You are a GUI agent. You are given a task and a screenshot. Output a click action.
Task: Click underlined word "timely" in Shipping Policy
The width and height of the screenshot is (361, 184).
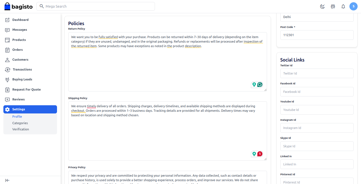pyautogui.click(x=91, y=106)
